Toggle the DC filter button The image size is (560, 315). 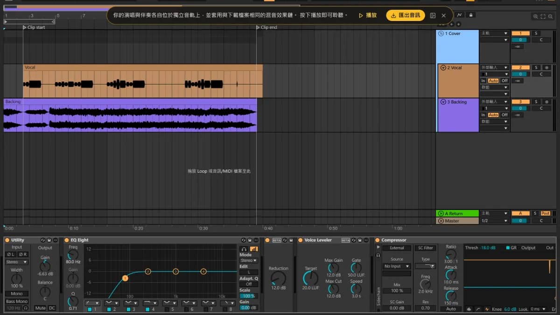tap(52, 308)
